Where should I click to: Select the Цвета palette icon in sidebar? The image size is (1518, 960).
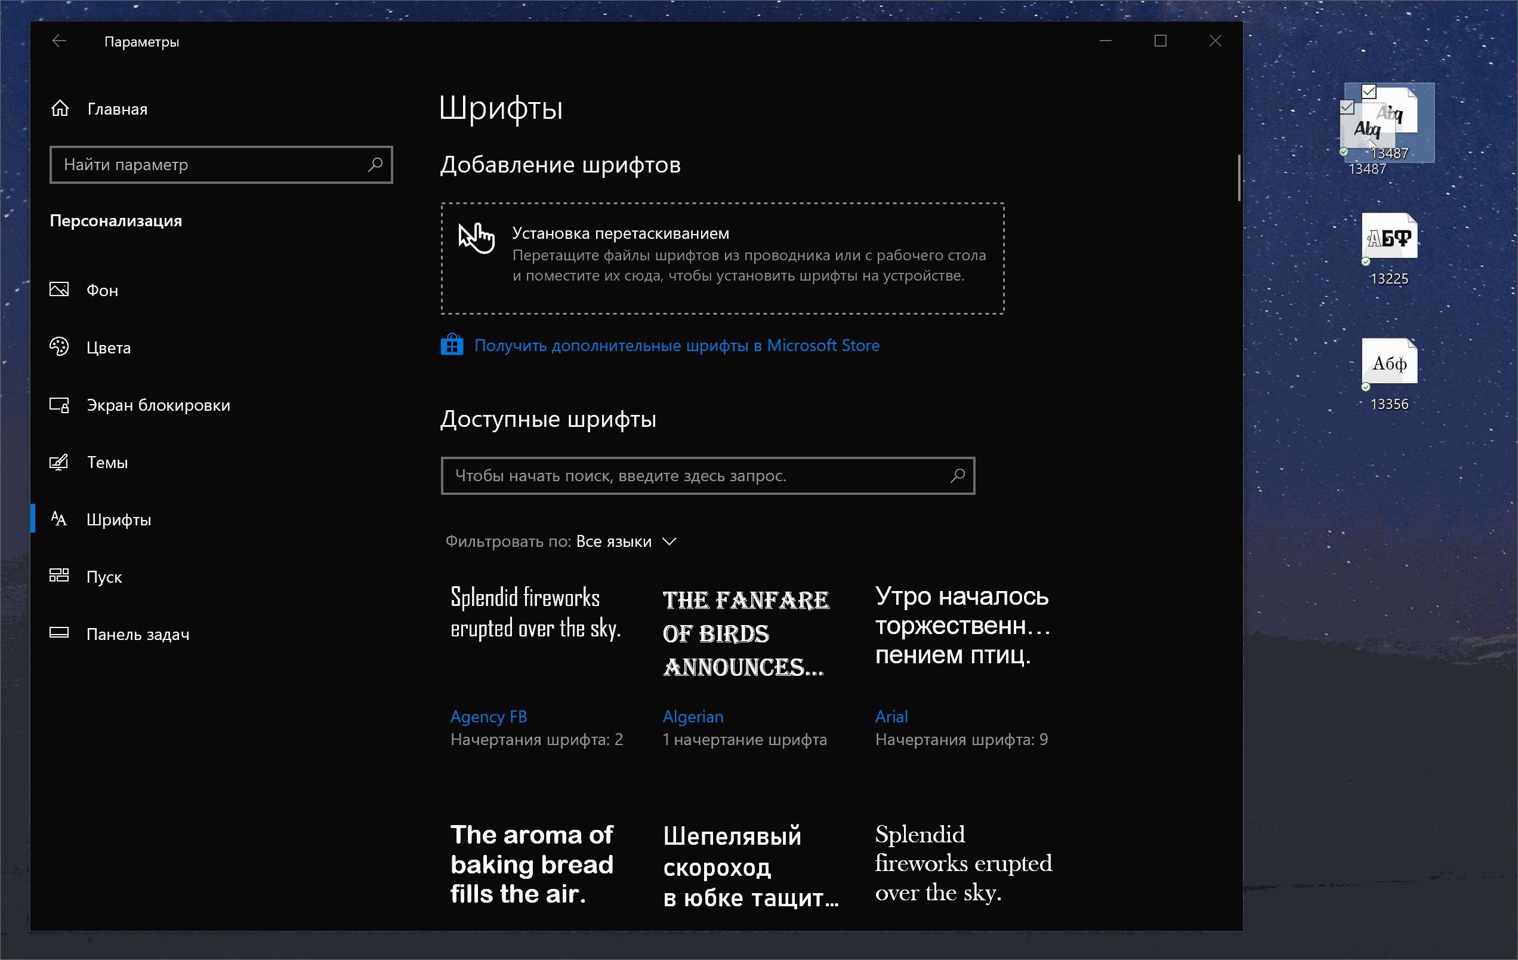point(58,347)
